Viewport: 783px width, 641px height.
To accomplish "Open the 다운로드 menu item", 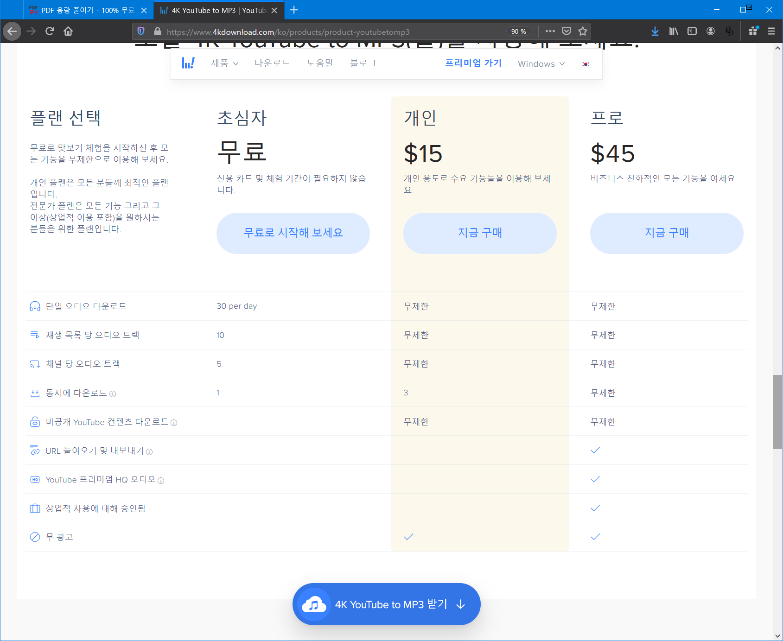I will [272, 63].
